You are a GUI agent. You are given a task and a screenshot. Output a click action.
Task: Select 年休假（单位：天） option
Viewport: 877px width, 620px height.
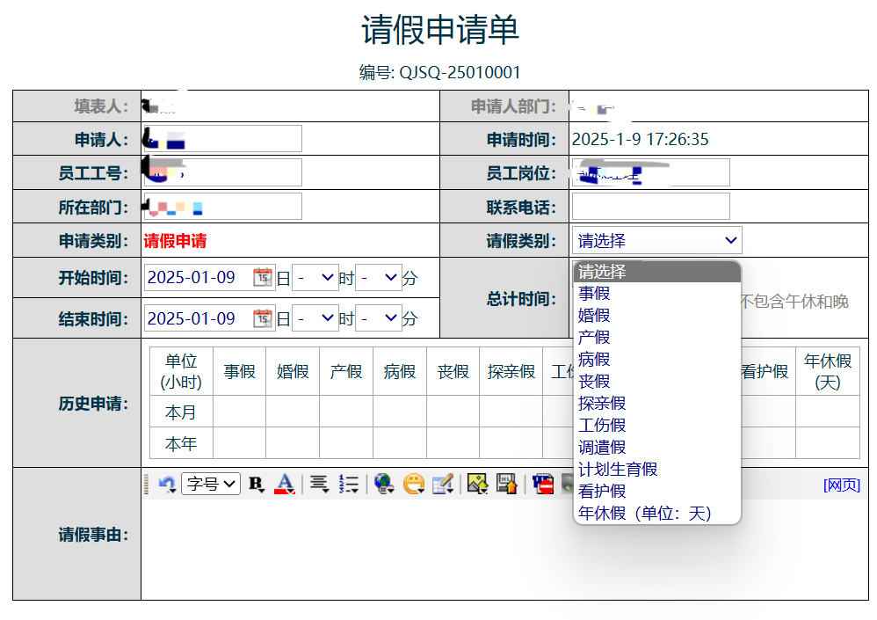(644, 514)
